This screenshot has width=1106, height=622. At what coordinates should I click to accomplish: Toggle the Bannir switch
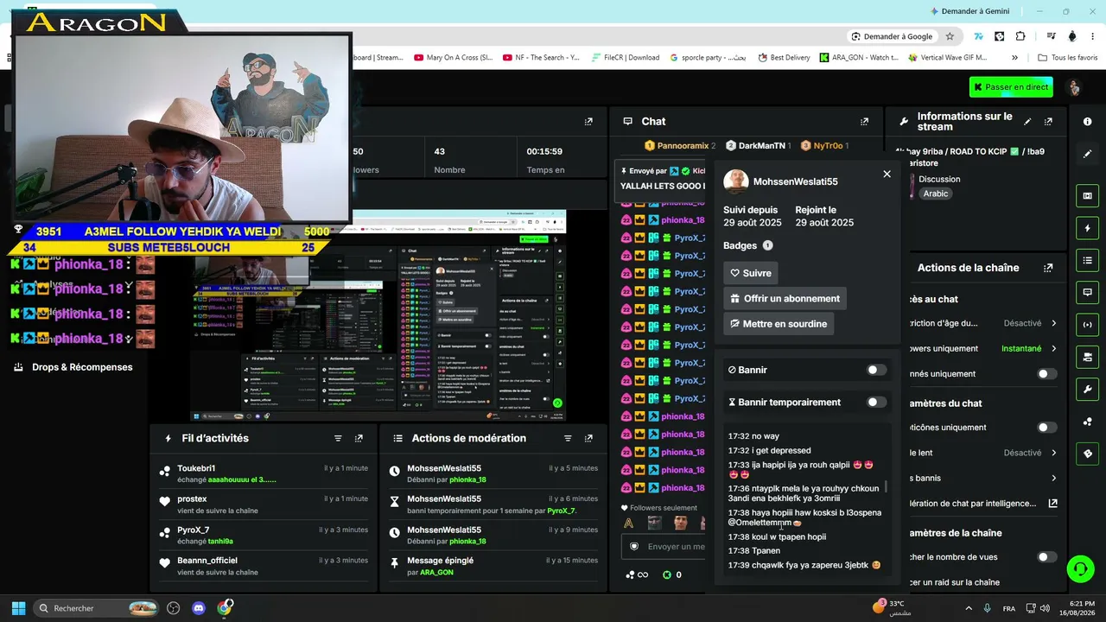[876, 370]
